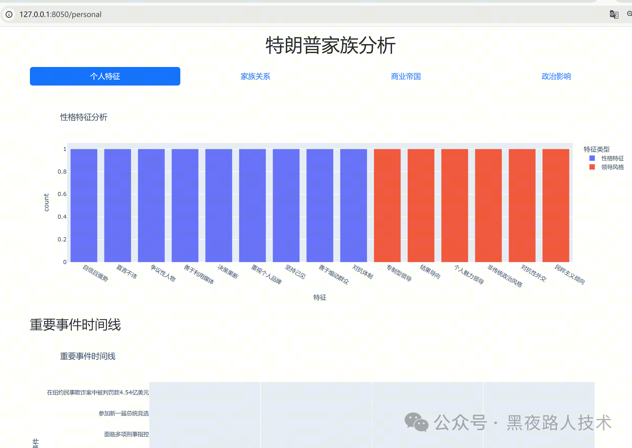Click the 对抗体制 blue bar
Screen dimensions: 632x448
353,206
